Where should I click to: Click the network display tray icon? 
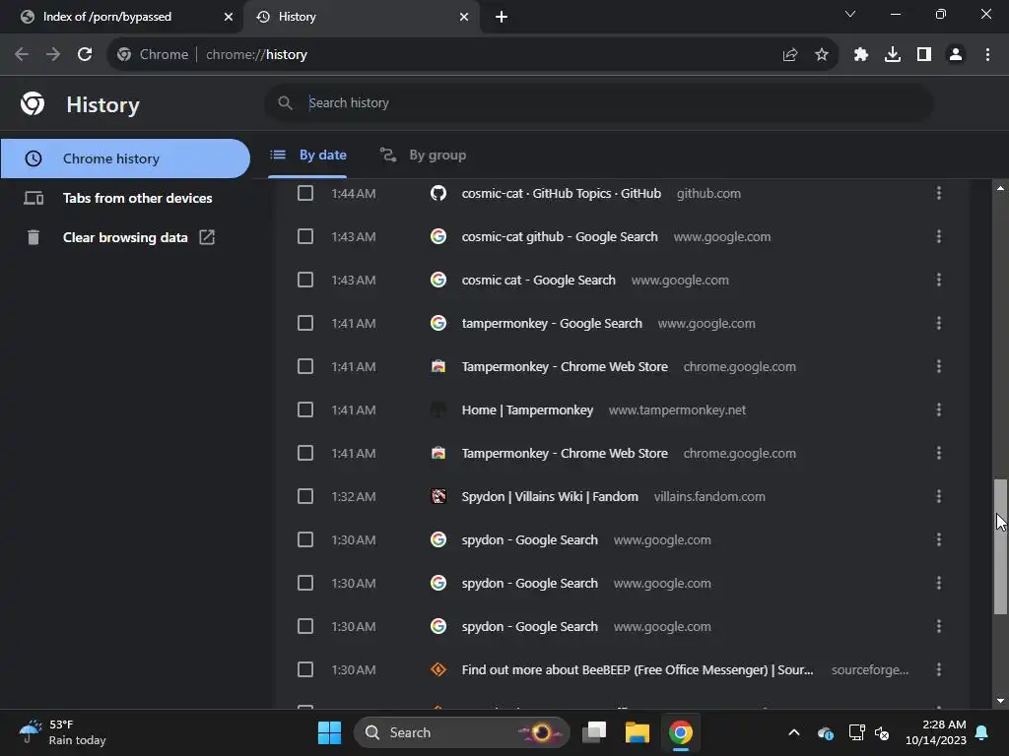pos(856,732)
